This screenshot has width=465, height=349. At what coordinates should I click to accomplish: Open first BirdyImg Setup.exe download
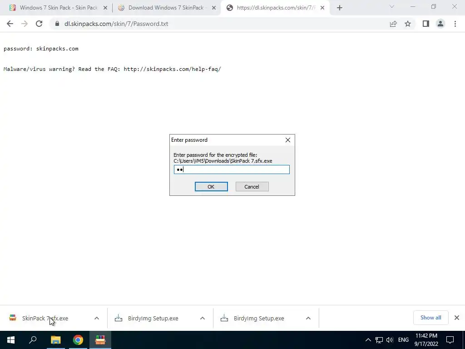(153, 318)
